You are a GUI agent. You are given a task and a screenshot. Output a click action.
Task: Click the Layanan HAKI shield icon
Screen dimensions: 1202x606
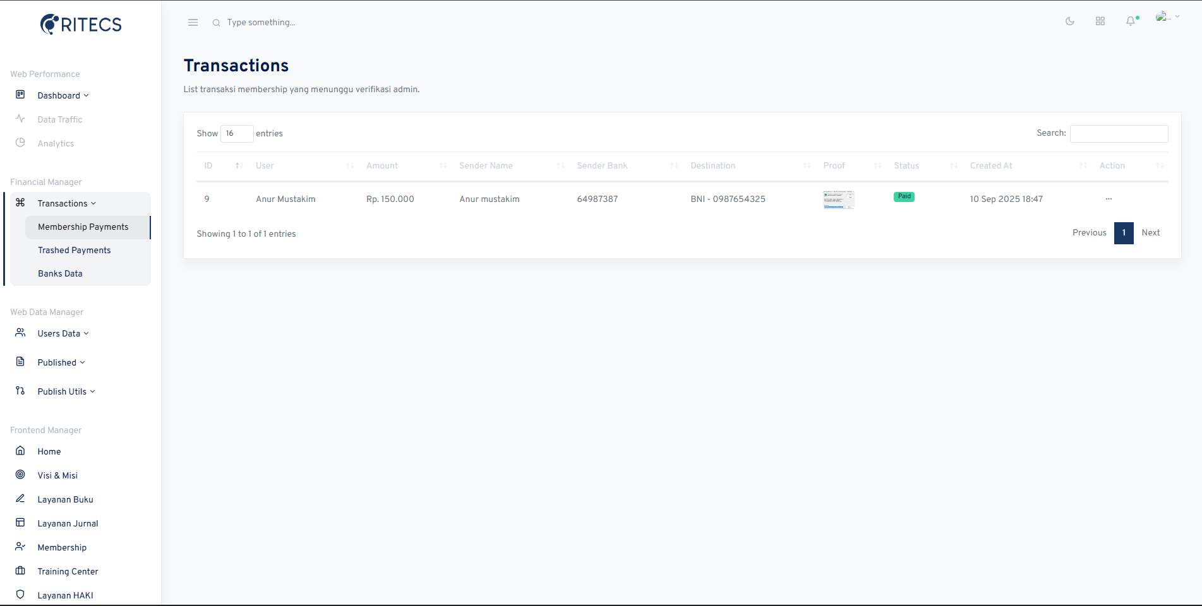(20, 595)
